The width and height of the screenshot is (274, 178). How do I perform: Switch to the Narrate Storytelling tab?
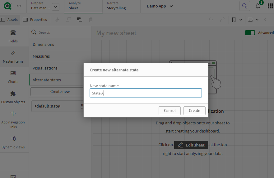click(x=116, y=6)
